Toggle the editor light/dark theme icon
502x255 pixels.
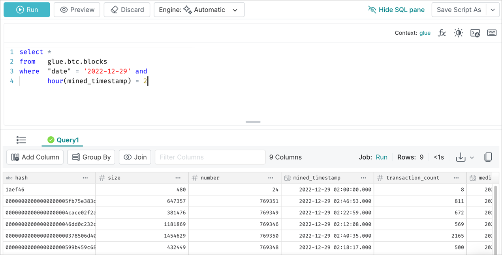click(x=458, y=33)
